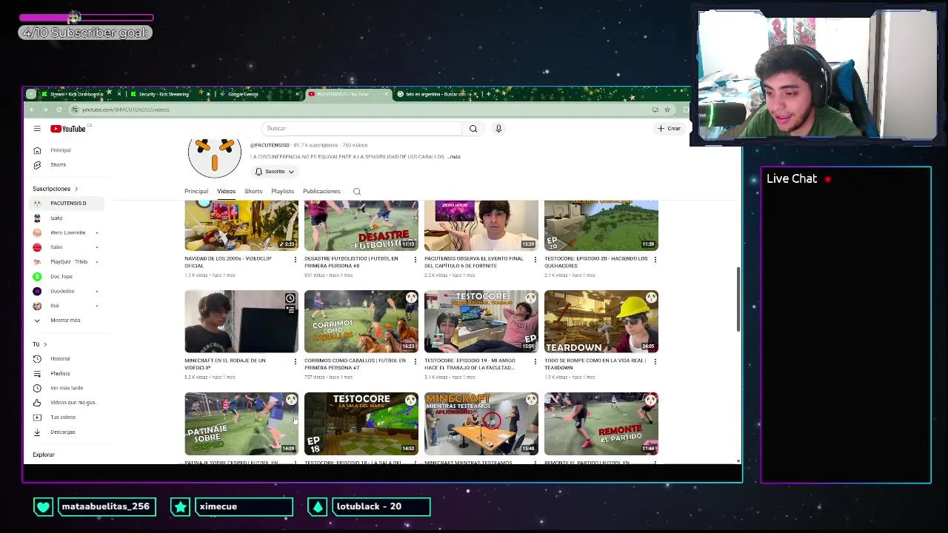Click the browser reload button
The height and width of the screenshot is (533, 948).
[59, 110]
